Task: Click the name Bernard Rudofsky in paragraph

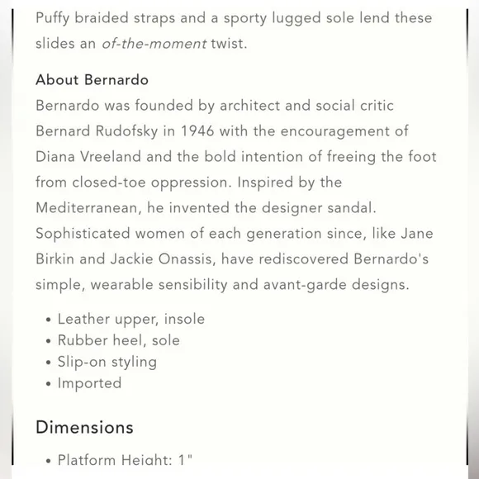Action: pos(97,131)
